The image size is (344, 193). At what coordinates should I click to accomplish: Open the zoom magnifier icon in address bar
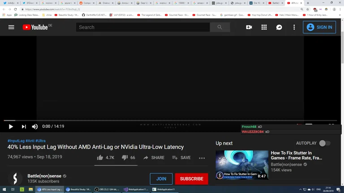(302, 9)
